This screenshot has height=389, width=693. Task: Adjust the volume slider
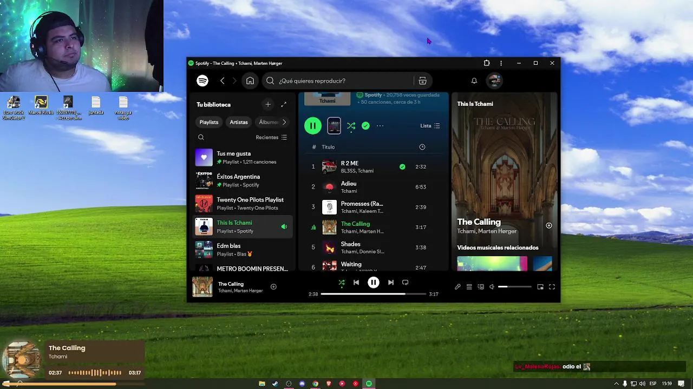[x=514, y=287]
